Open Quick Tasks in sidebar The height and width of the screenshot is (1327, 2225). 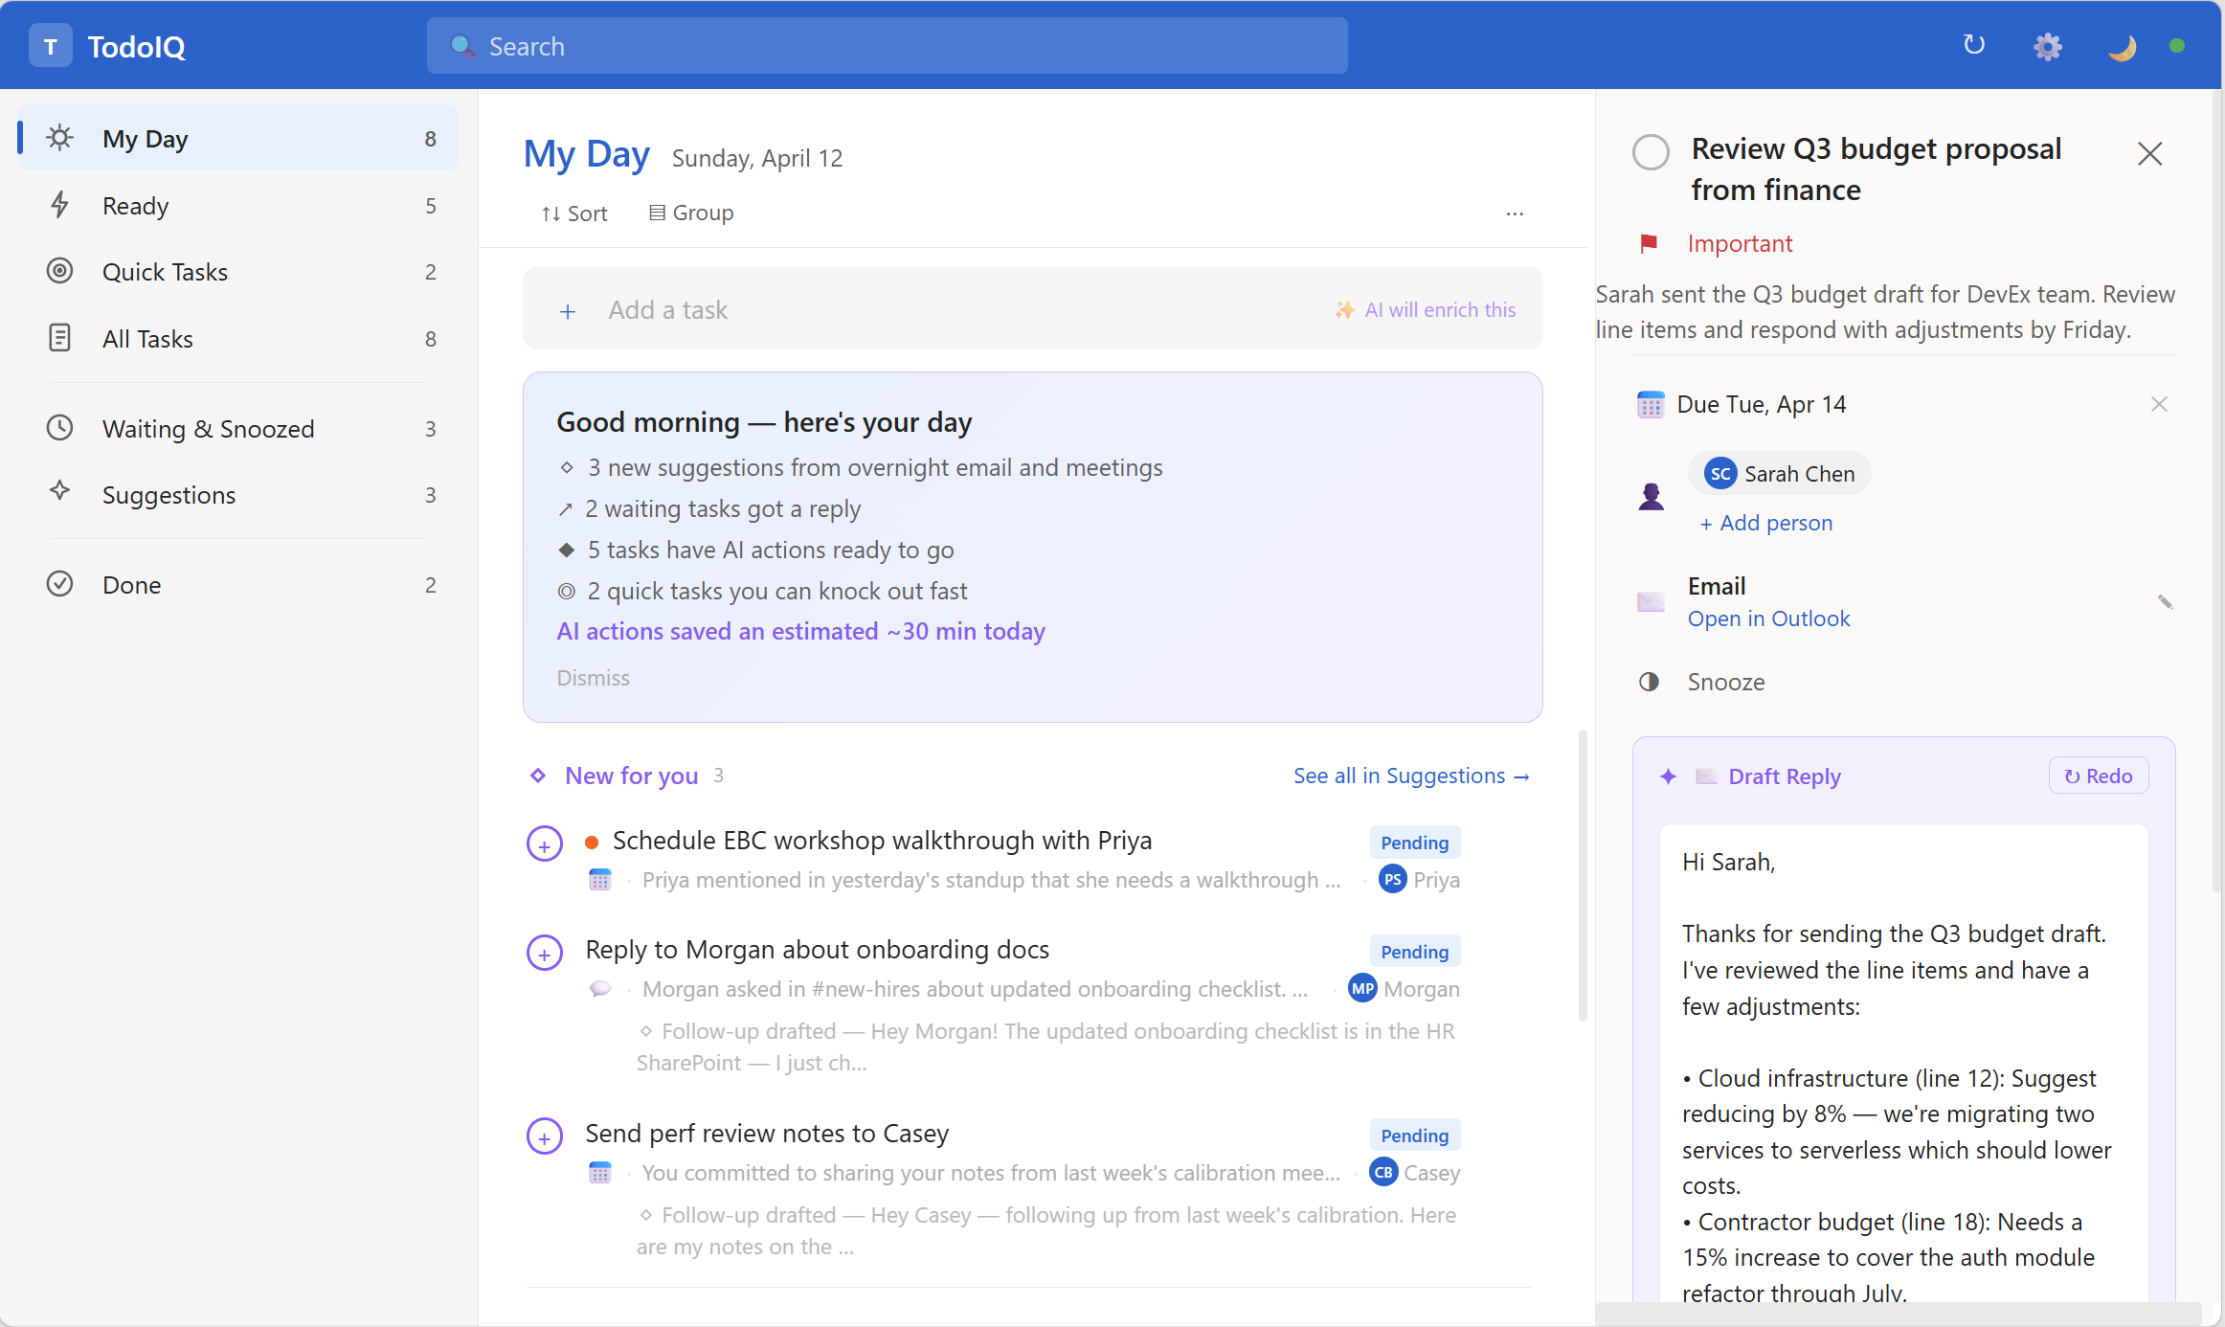point(165,272)
